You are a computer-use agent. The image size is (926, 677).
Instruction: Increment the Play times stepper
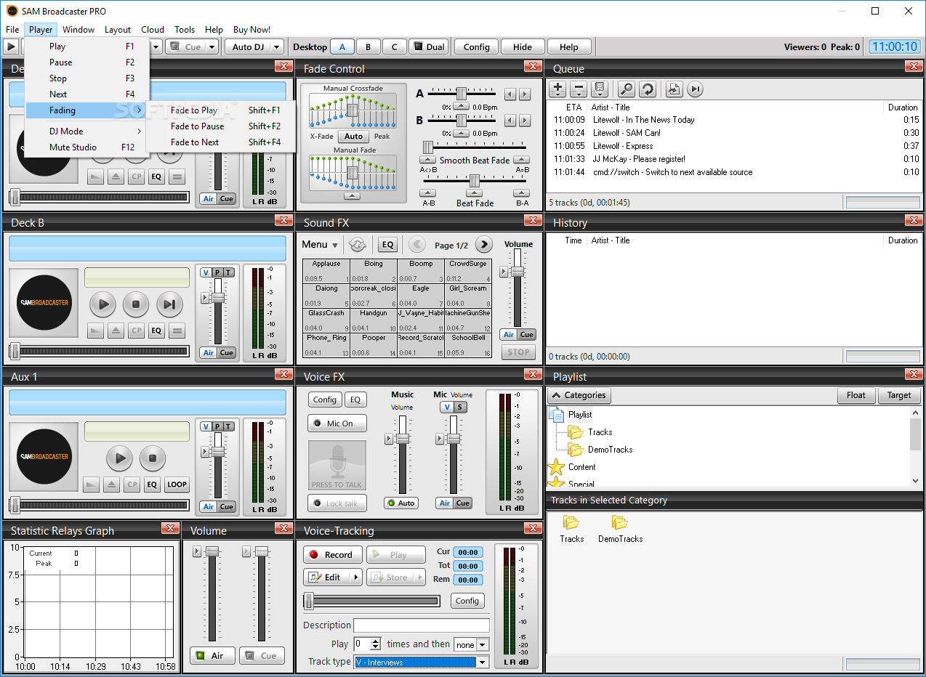(376, 641)
